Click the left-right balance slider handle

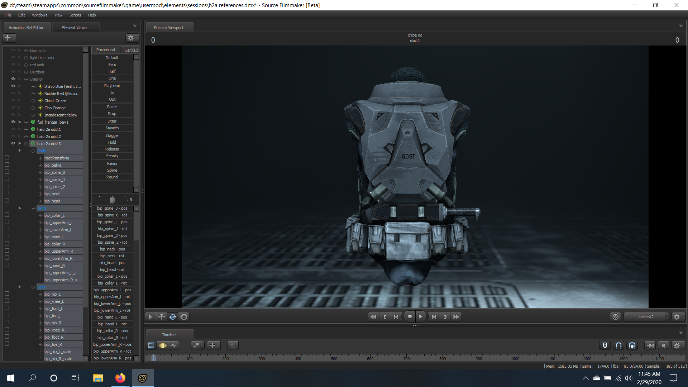pyautogui.click(x=112, y=200)
